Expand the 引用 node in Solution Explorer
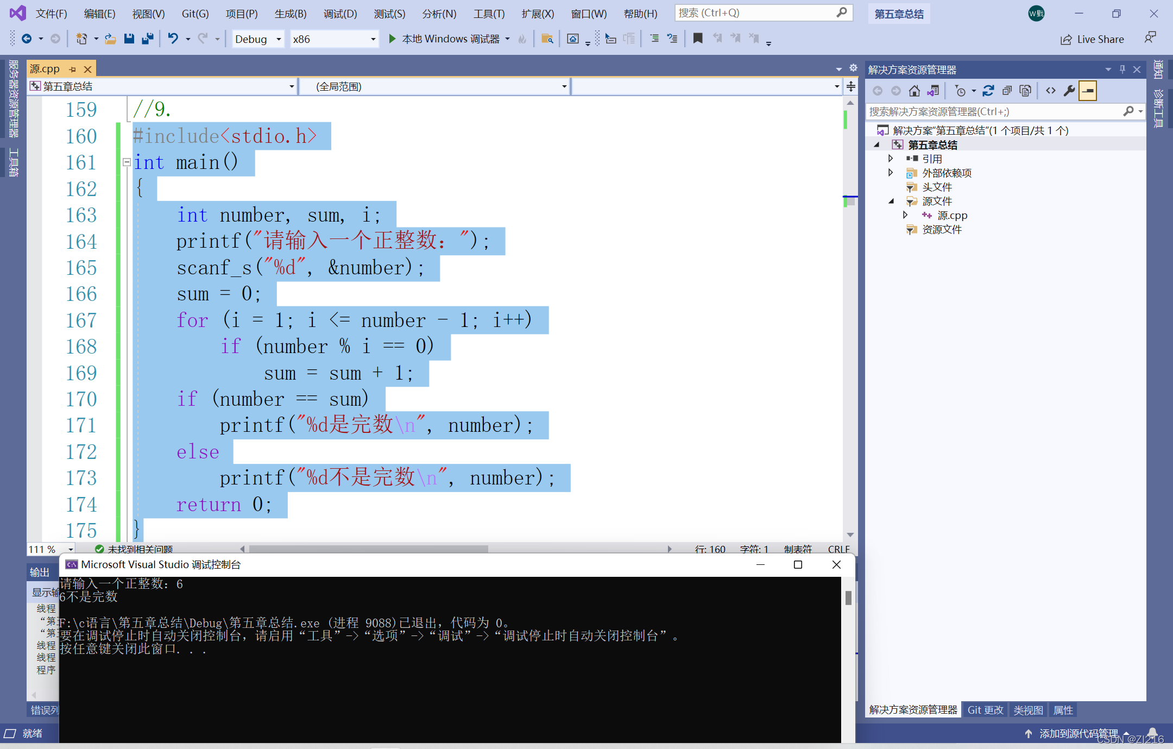The height and width of the screenshot is (749, 1173). point(891,159)
